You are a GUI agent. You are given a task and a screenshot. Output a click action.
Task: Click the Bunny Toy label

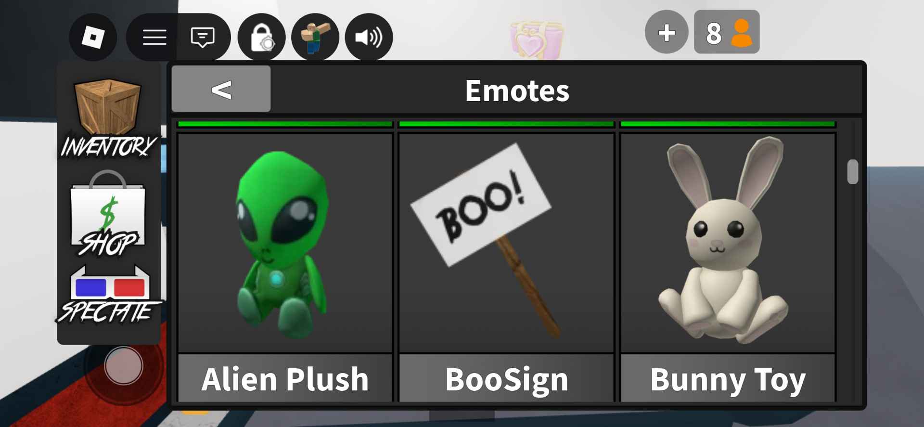(x=728, y=379)
